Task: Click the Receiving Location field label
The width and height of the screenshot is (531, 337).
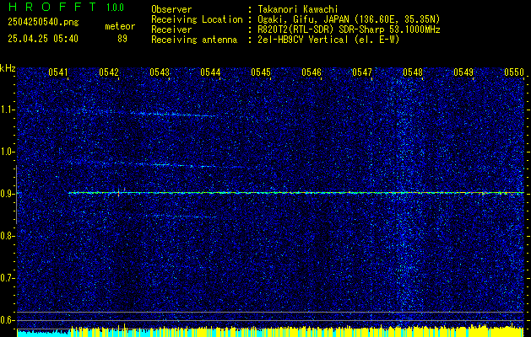Action: (x=197, y=19)
